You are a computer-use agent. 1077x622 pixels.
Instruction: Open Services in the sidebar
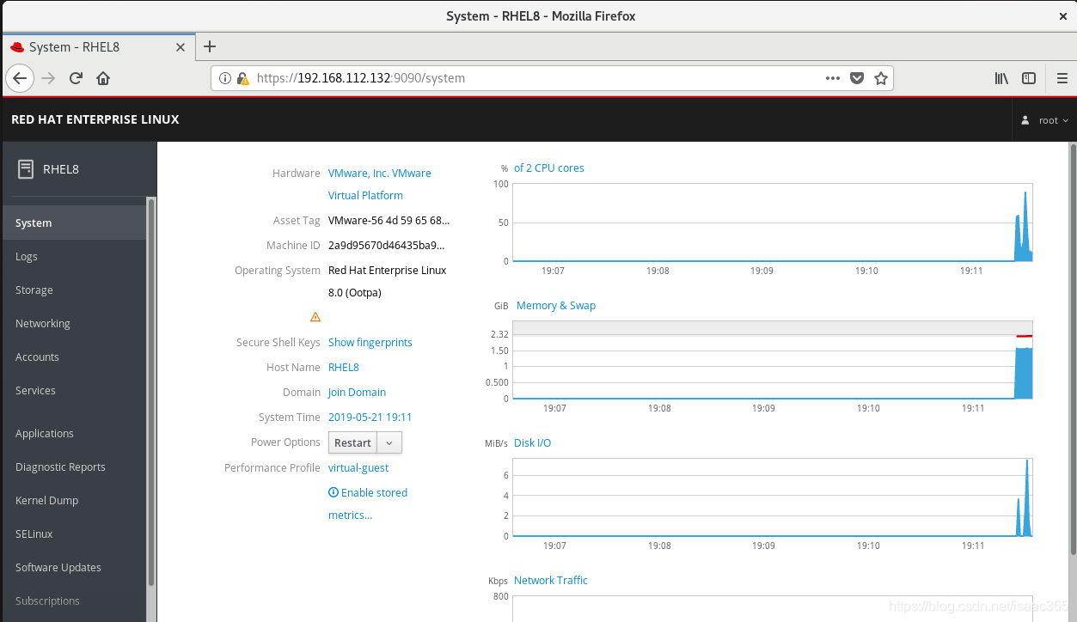pos(73,390)
